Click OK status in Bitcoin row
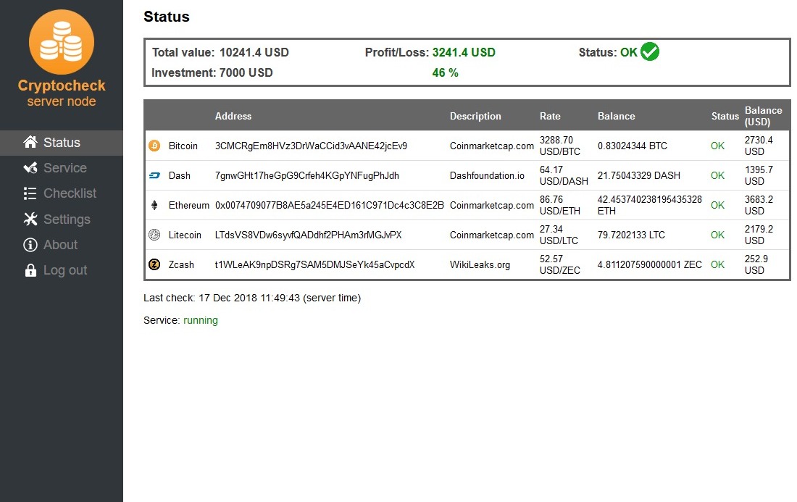 tap(718, 146)
